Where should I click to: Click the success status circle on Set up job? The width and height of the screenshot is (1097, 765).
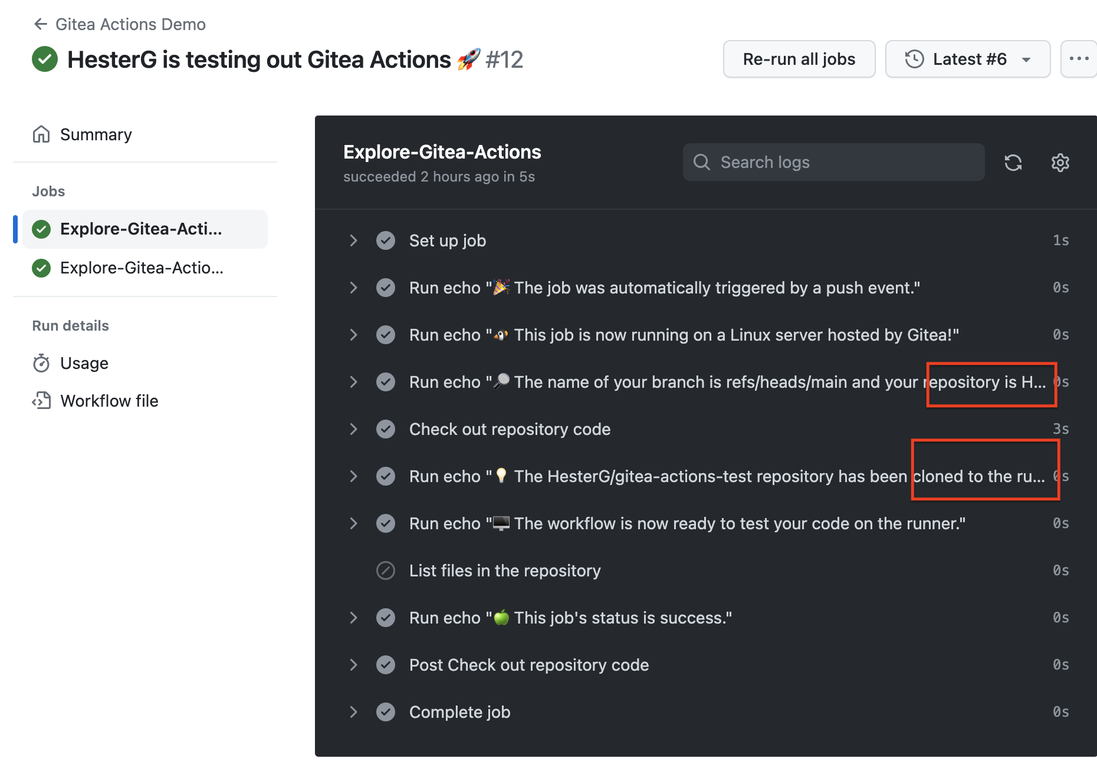pyautogui.click(x=386, y=240)
